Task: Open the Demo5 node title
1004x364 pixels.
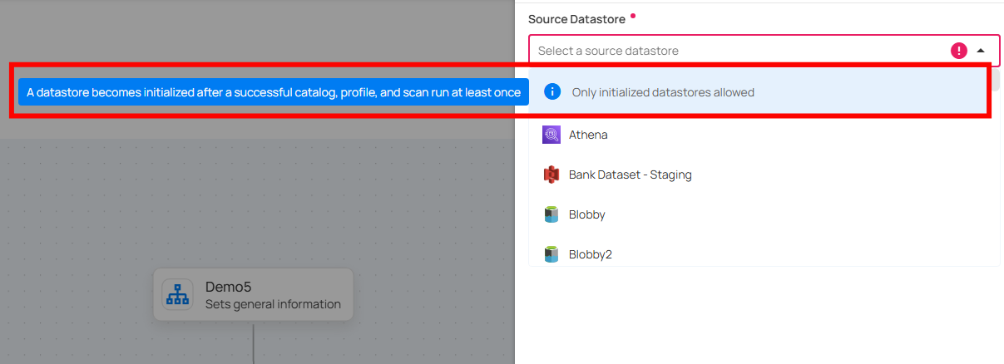Action: point(228,287)
